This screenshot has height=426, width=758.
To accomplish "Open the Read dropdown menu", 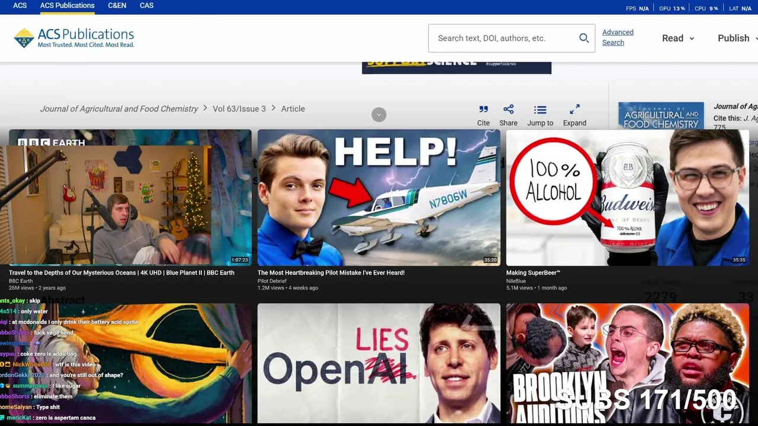I will click(x=678, y=38).
